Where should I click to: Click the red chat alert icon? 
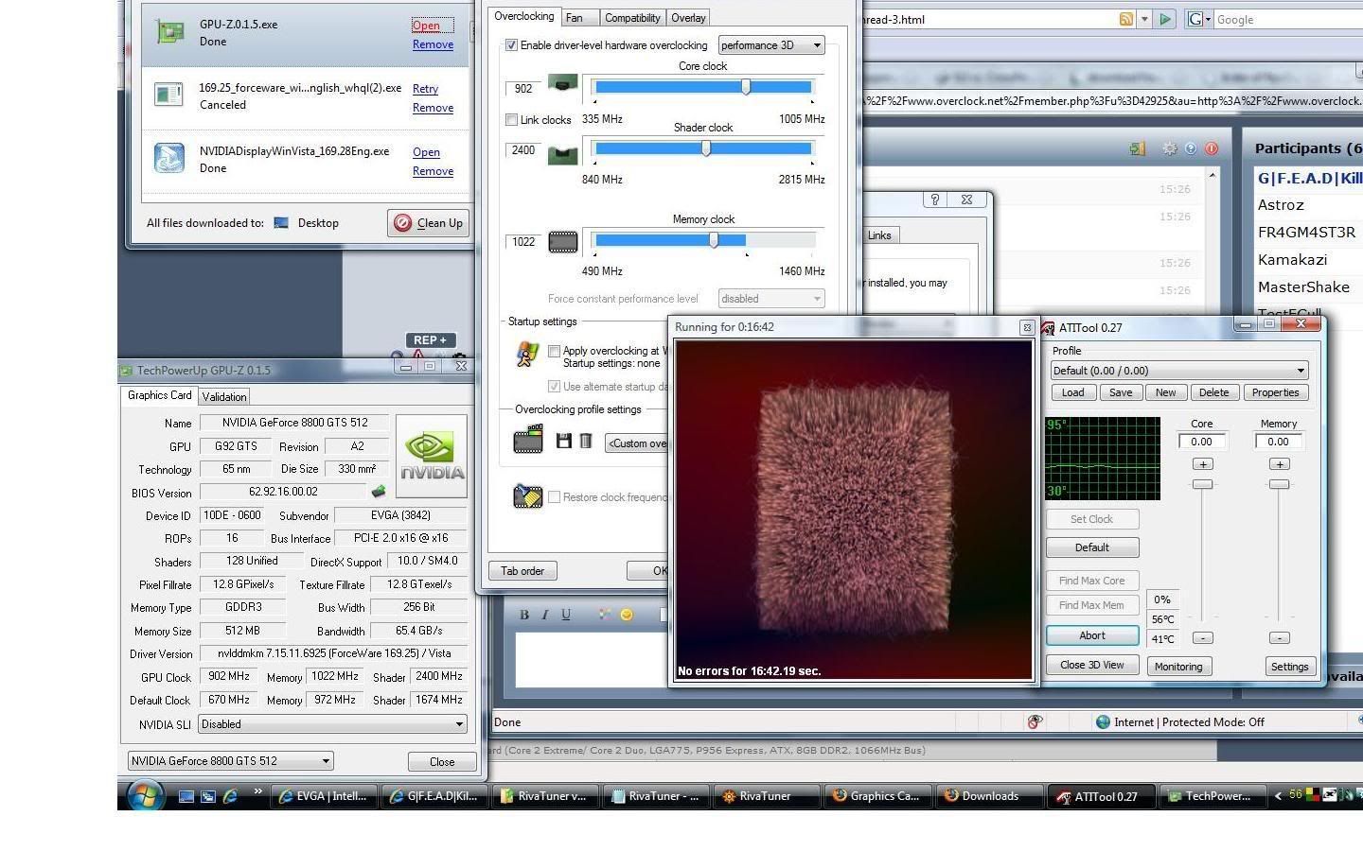[x=1212, y=148]
